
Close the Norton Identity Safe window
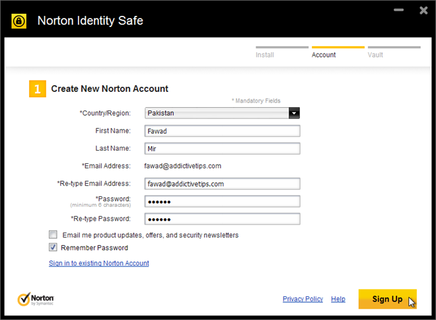(x=423, y=11)
